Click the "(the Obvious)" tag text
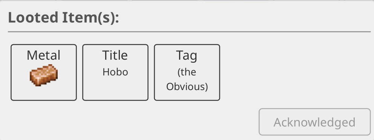Viewport: 374px width, 140px height. (x=187, y=79)
